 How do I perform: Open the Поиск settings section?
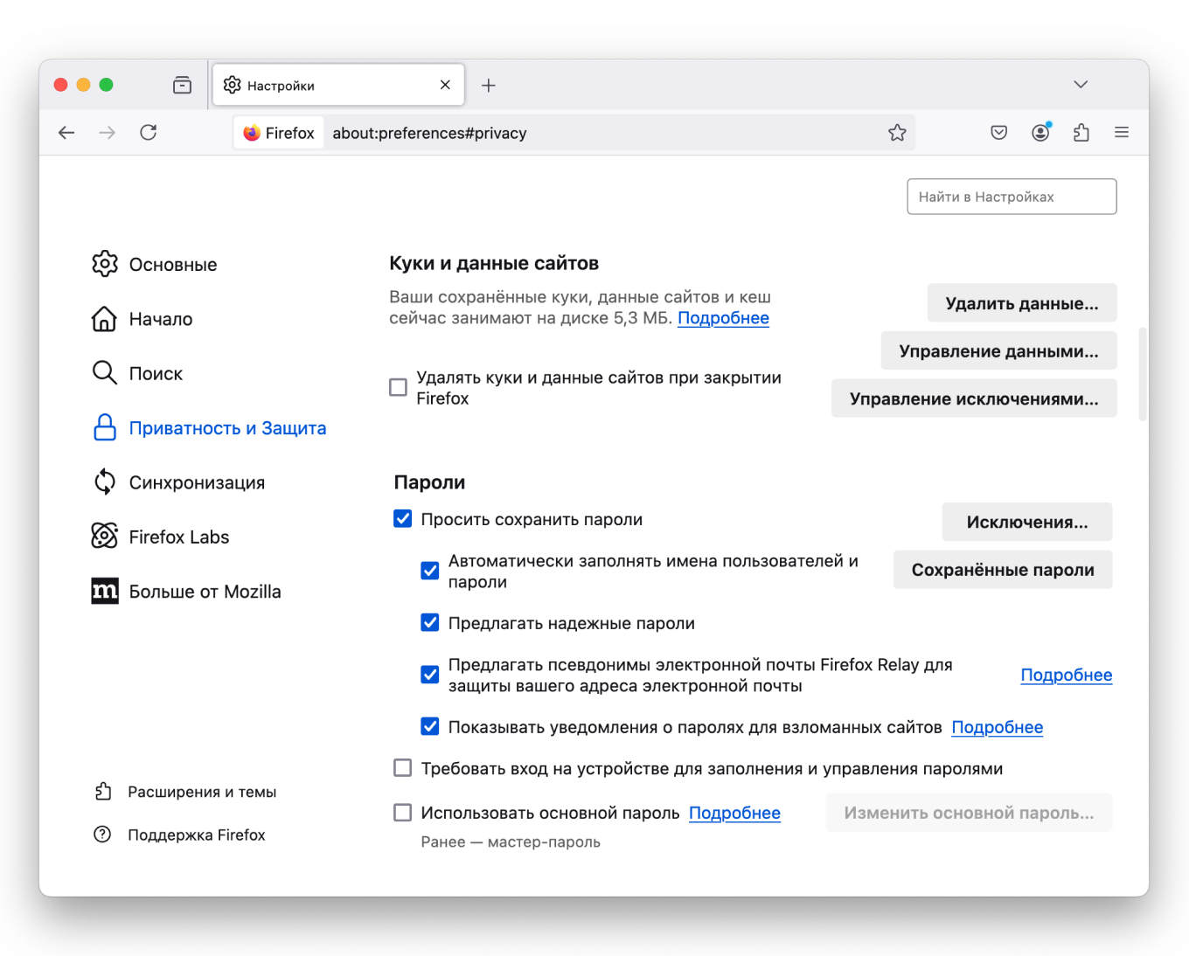156,373
